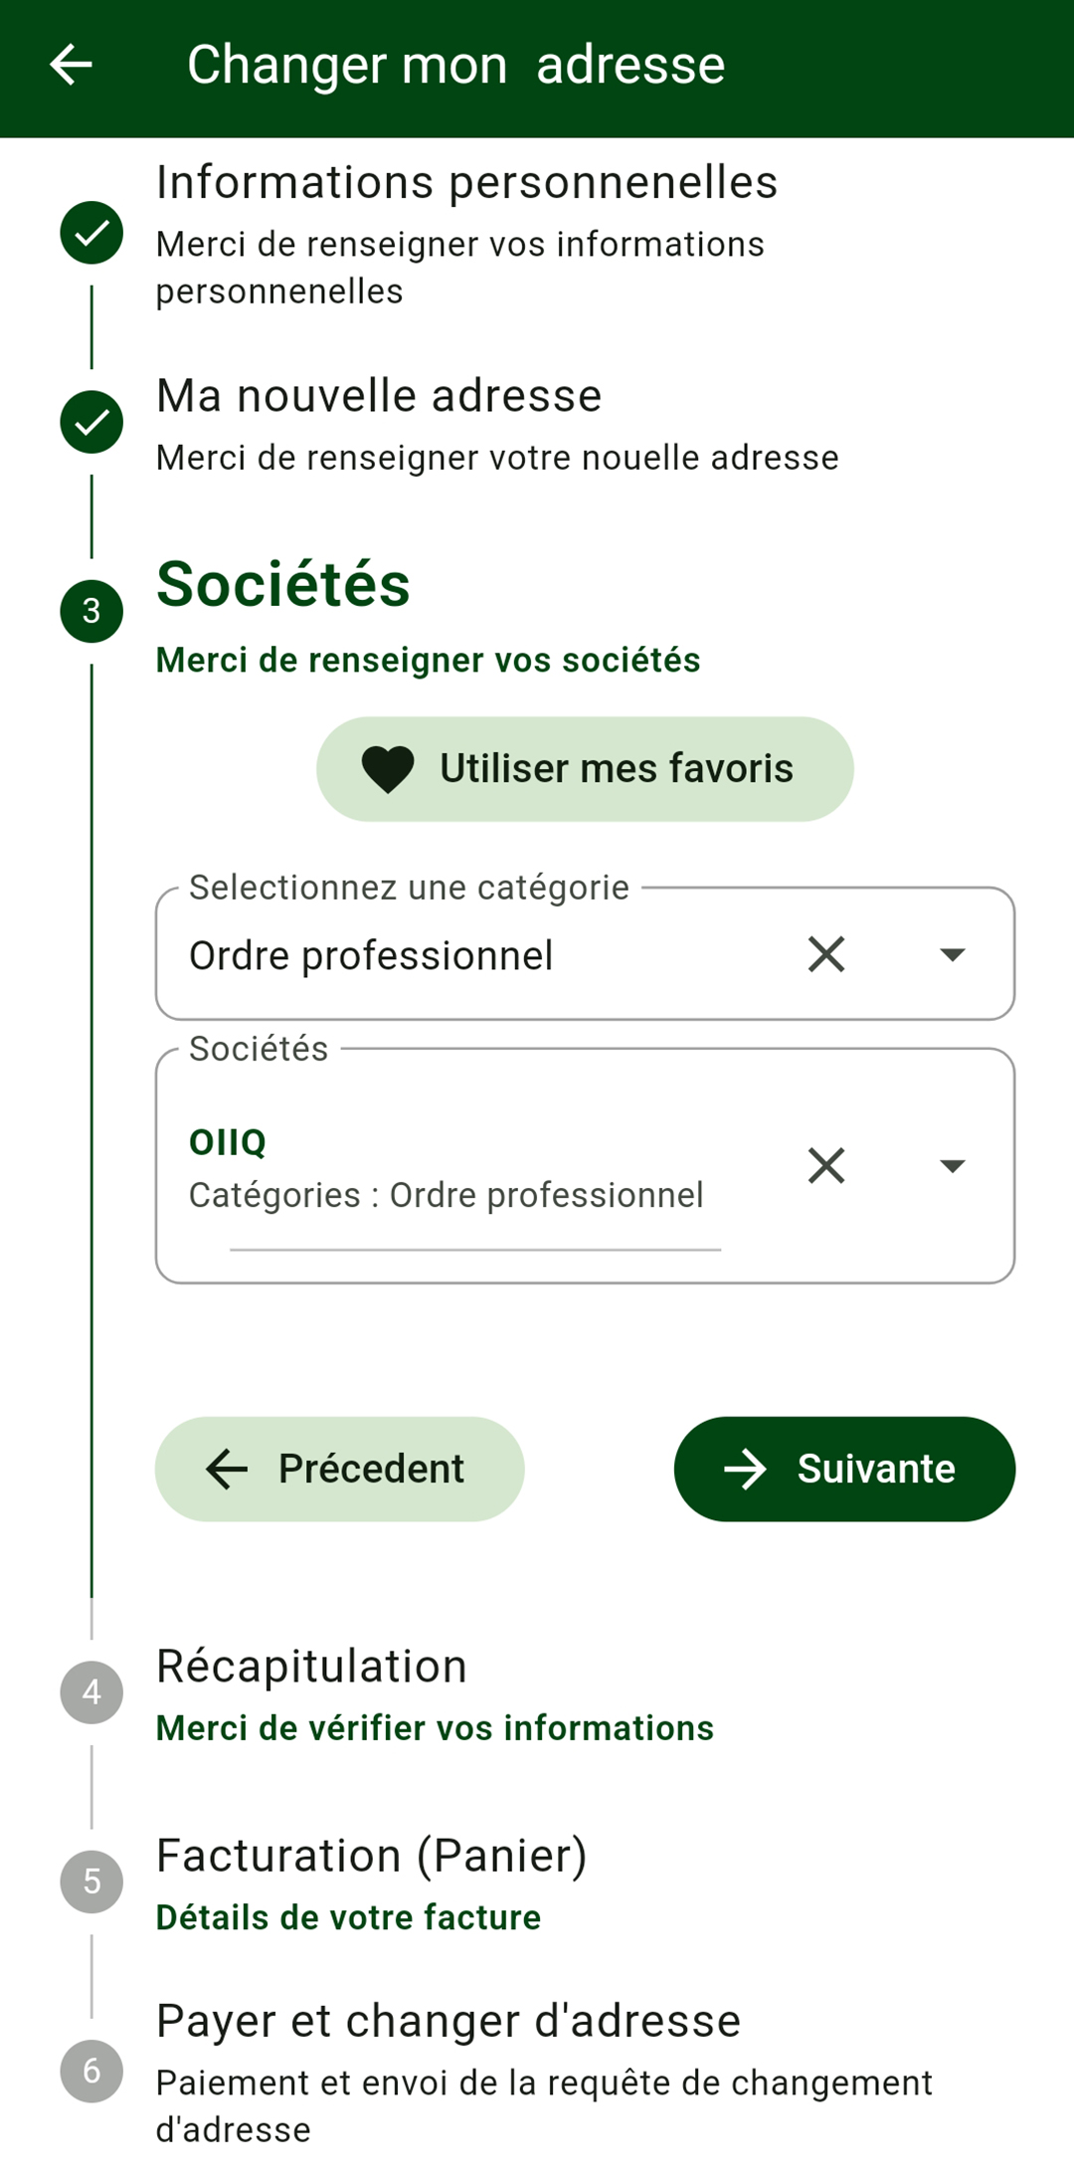The height and width of the screenshot is (2182, 1074).
Task: Click the Ma nouvelle adresse checkmark icon
Action: point(91,422)
